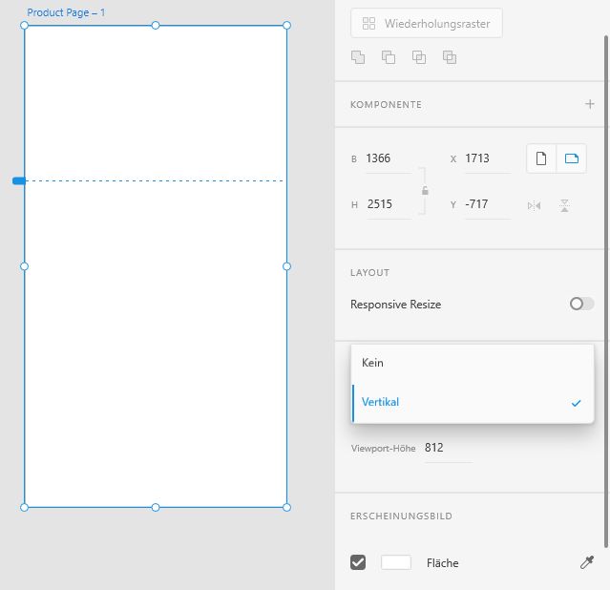Click the top-center artboard resize handle
This screenshot has height=590, width=610.
(x=156, y=25)
